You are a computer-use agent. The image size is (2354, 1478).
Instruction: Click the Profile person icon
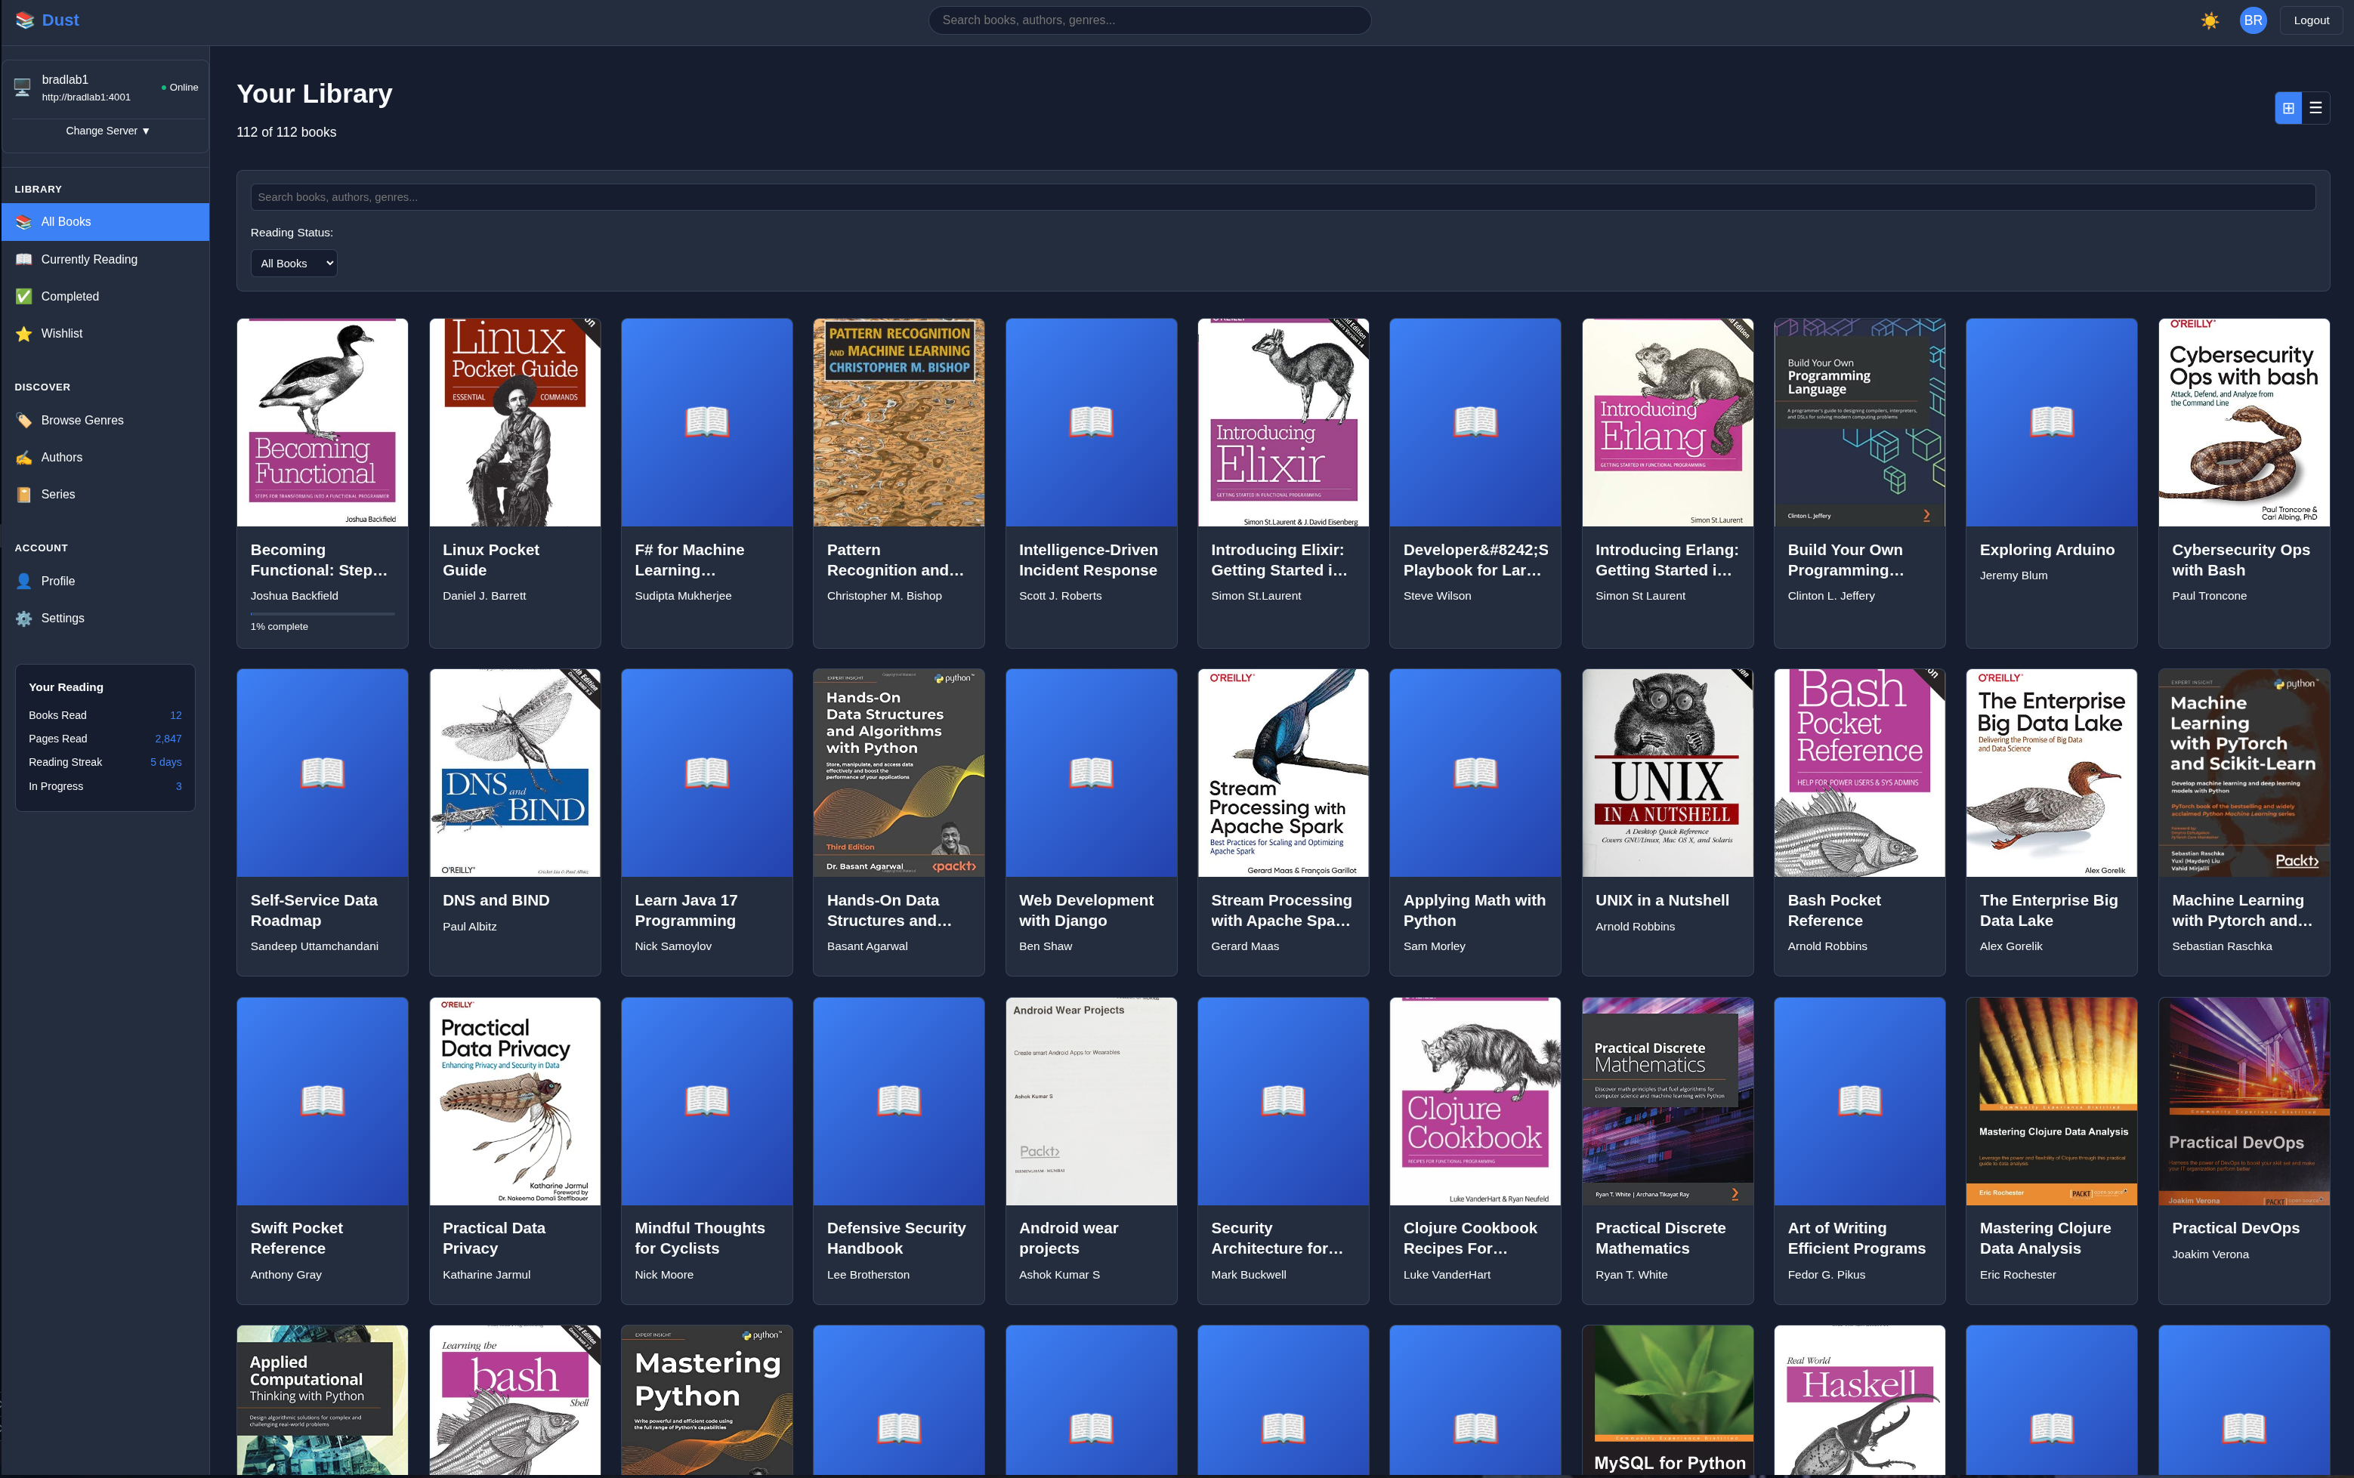(x=23, y=582)
